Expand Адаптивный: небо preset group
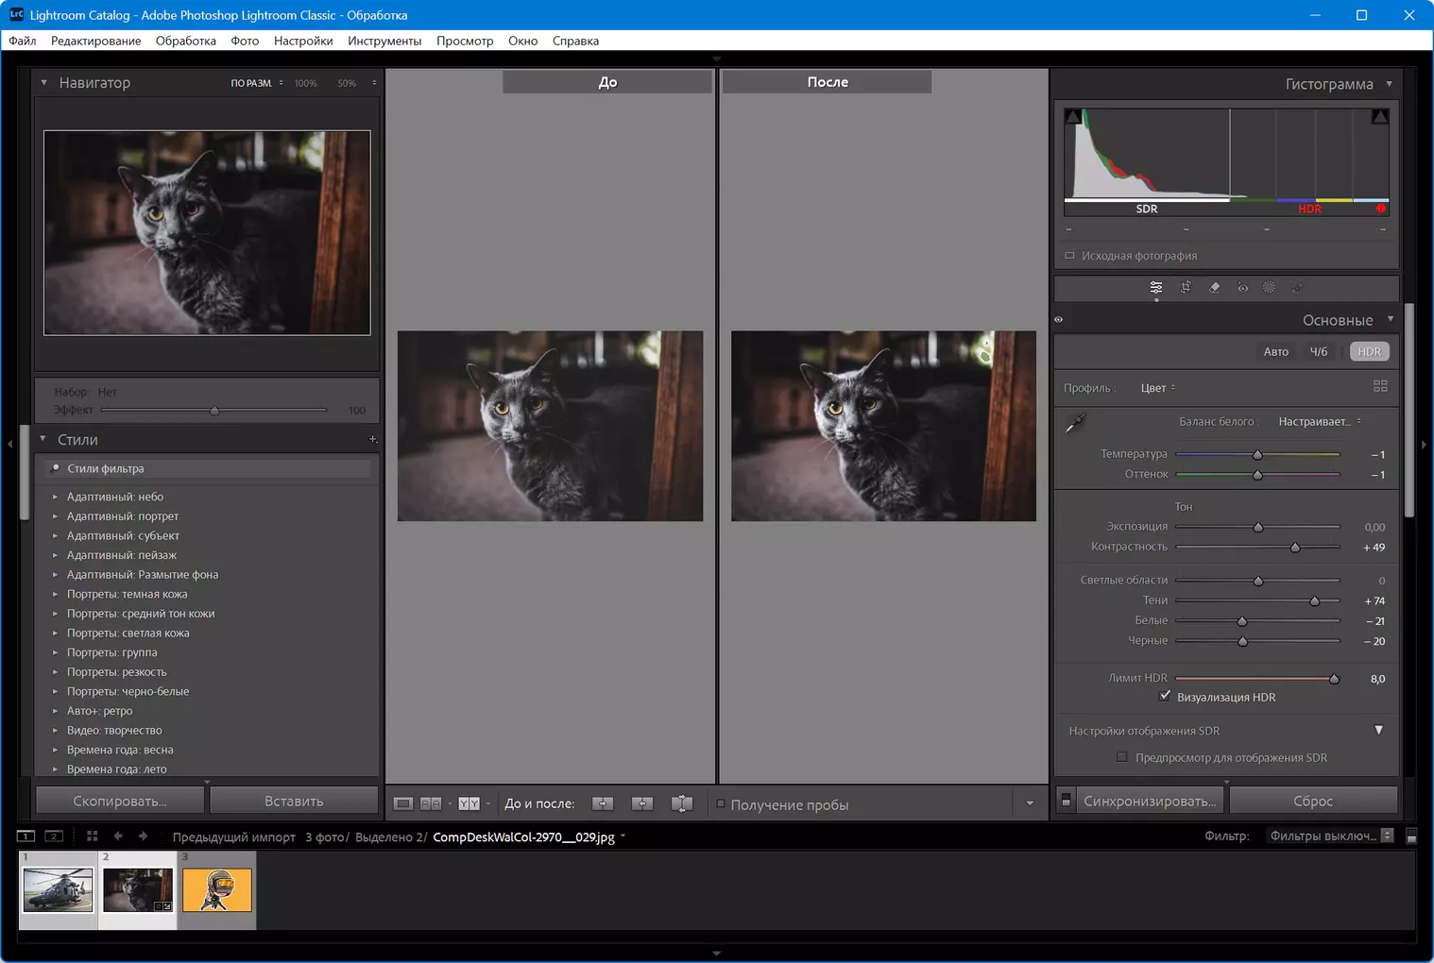 pos(55,497)
